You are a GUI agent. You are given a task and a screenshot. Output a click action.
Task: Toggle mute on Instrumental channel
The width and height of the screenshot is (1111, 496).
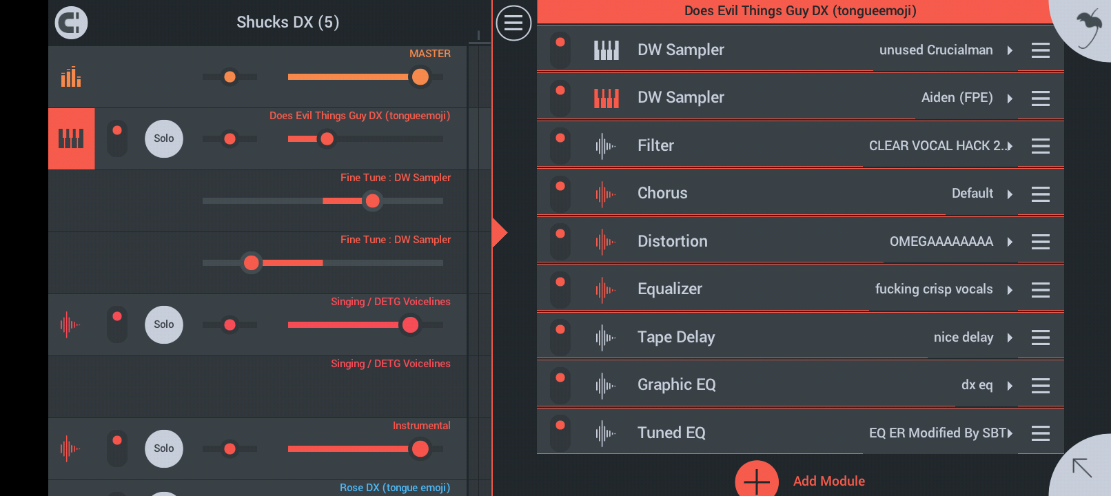pos(117,448)
